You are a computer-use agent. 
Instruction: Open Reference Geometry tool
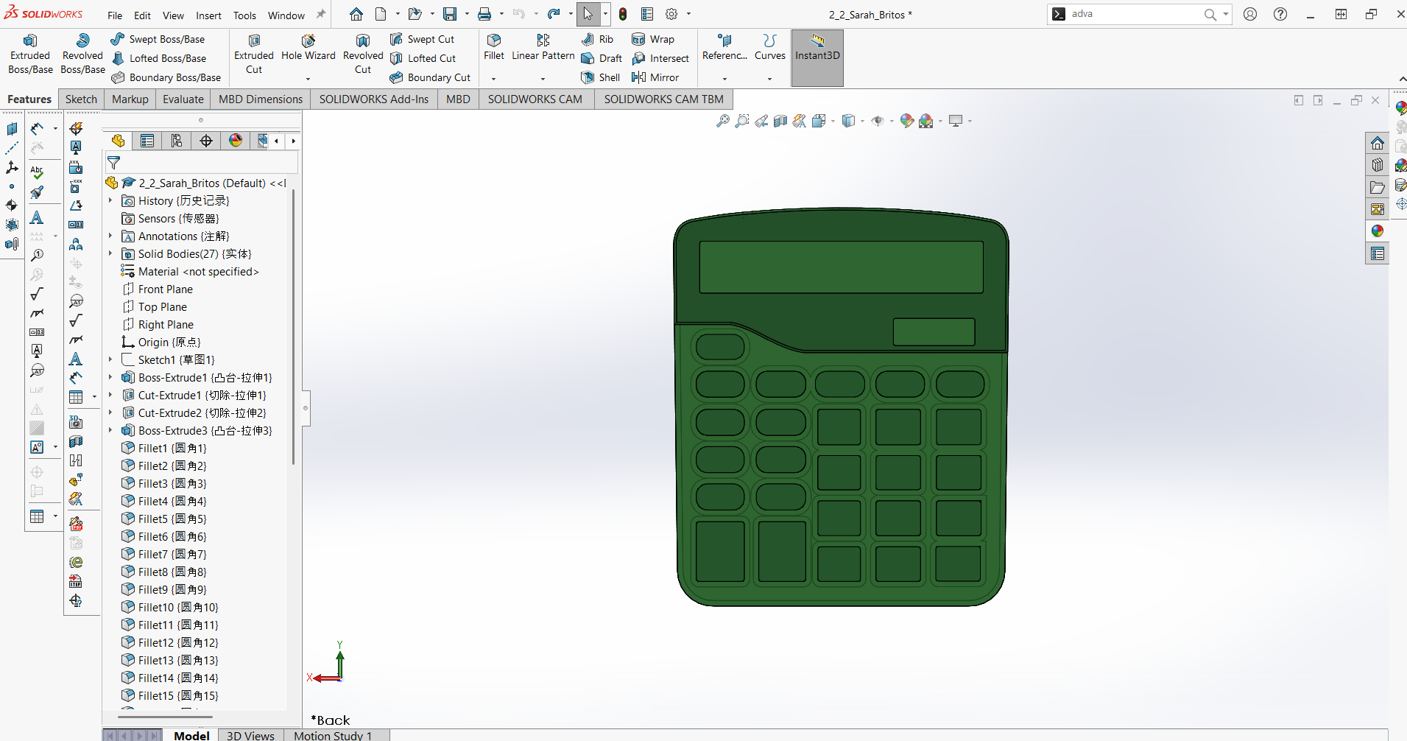tap(724, 48)
